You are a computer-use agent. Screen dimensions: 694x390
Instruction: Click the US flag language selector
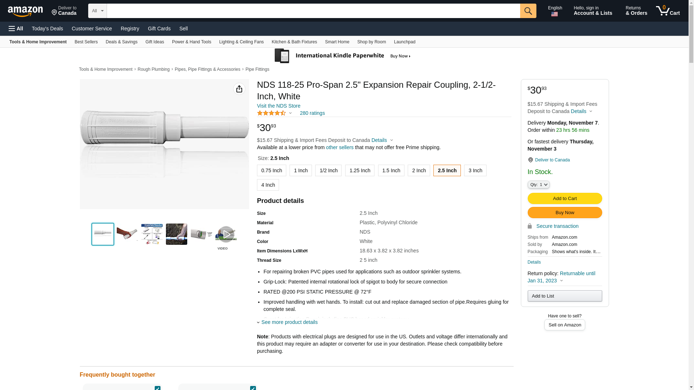tap(554, 14)
